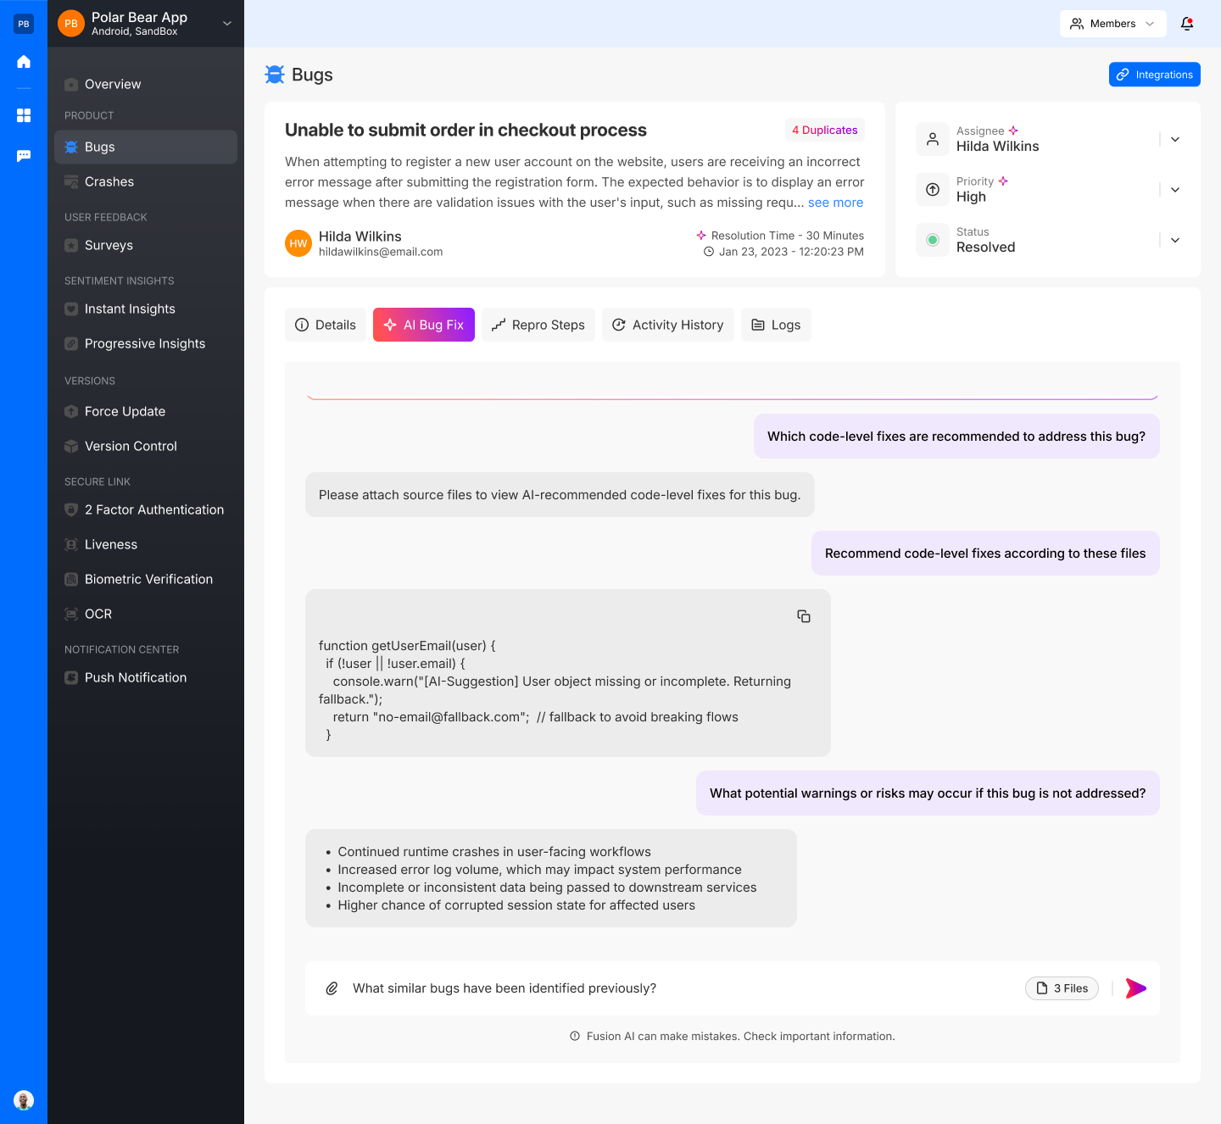Screen dimensions: 1221x1124
Task: Click the paperclip attach file icon
Action: [x=332, y=988]
